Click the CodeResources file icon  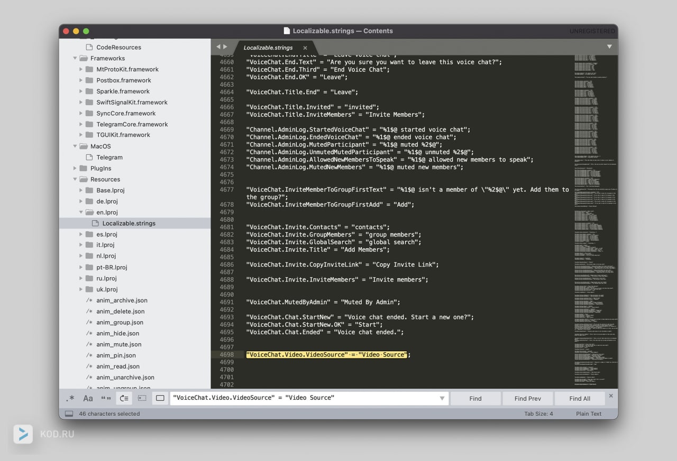click(x=89, y=47)
